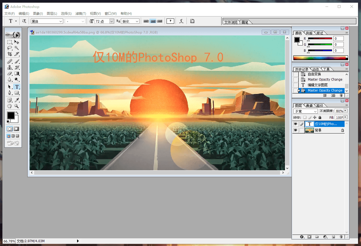Switch to Standard screen mode
Viewport: 361px width, 246px height.
[8, 136]
